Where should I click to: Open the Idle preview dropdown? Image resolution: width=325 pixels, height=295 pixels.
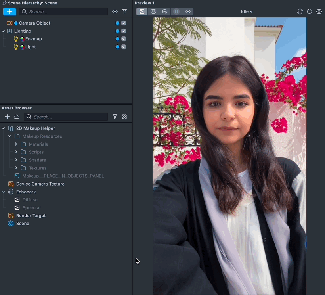[247, 11]
